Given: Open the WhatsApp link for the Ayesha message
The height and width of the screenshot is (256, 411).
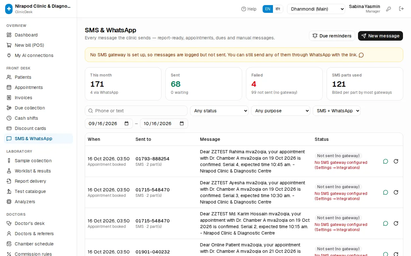Looking at the screenshot, I should coord(386,192).
